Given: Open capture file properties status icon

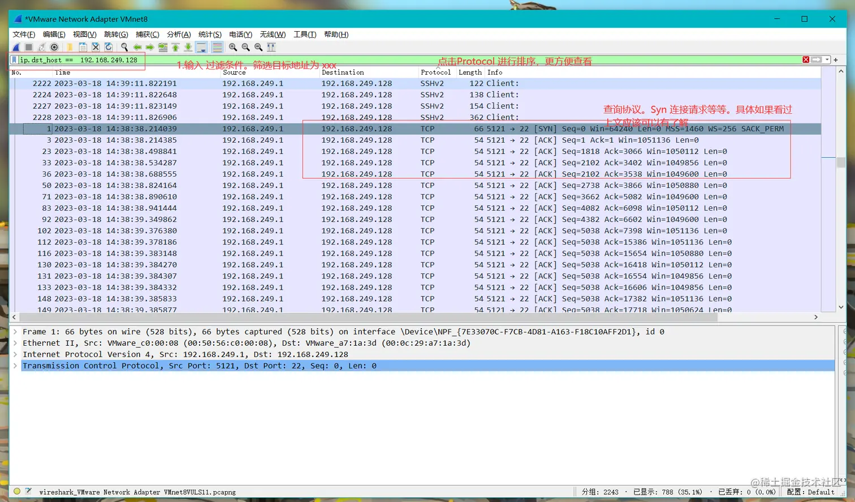Looking at the screenshot, I should coord(28,492).
